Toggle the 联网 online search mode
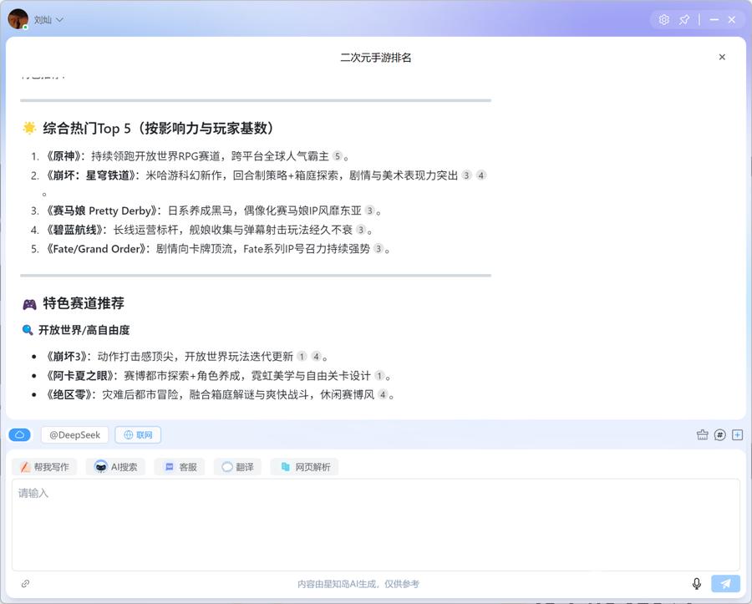 click(x=137, y=434)
